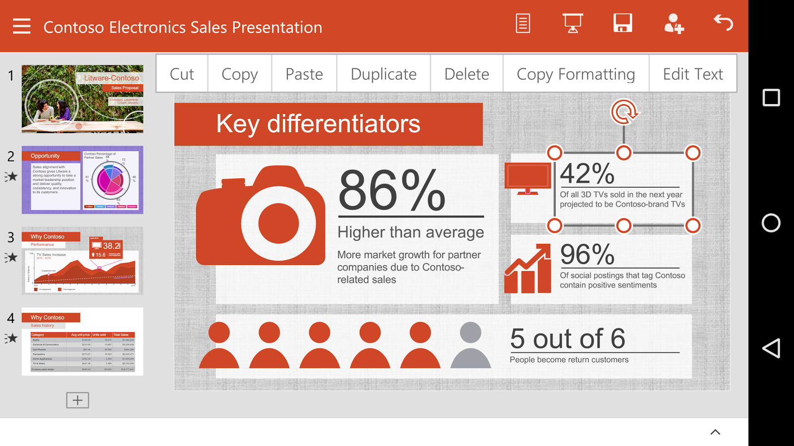Click the bottom-middle resize handle of selected textbox
The image size is (794, 446).
(x=624, y=225)
